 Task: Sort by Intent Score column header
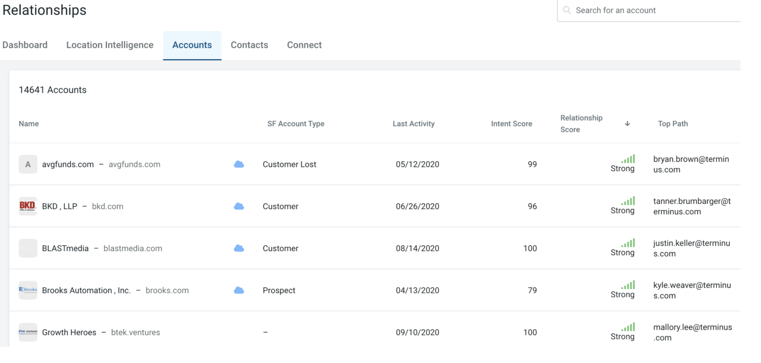(512, 124)
